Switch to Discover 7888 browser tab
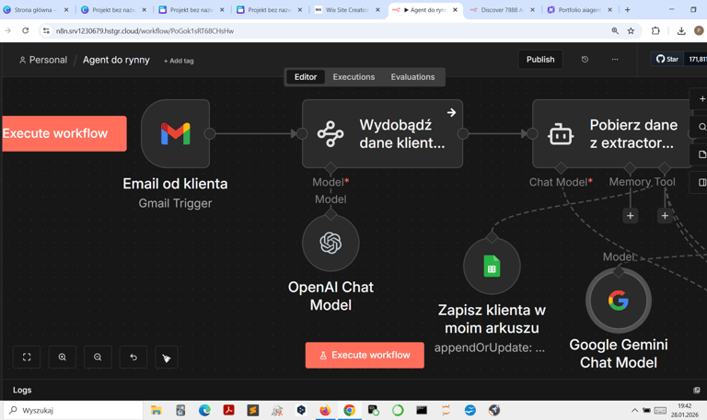707x420 pixels. [x=502, y=9]
